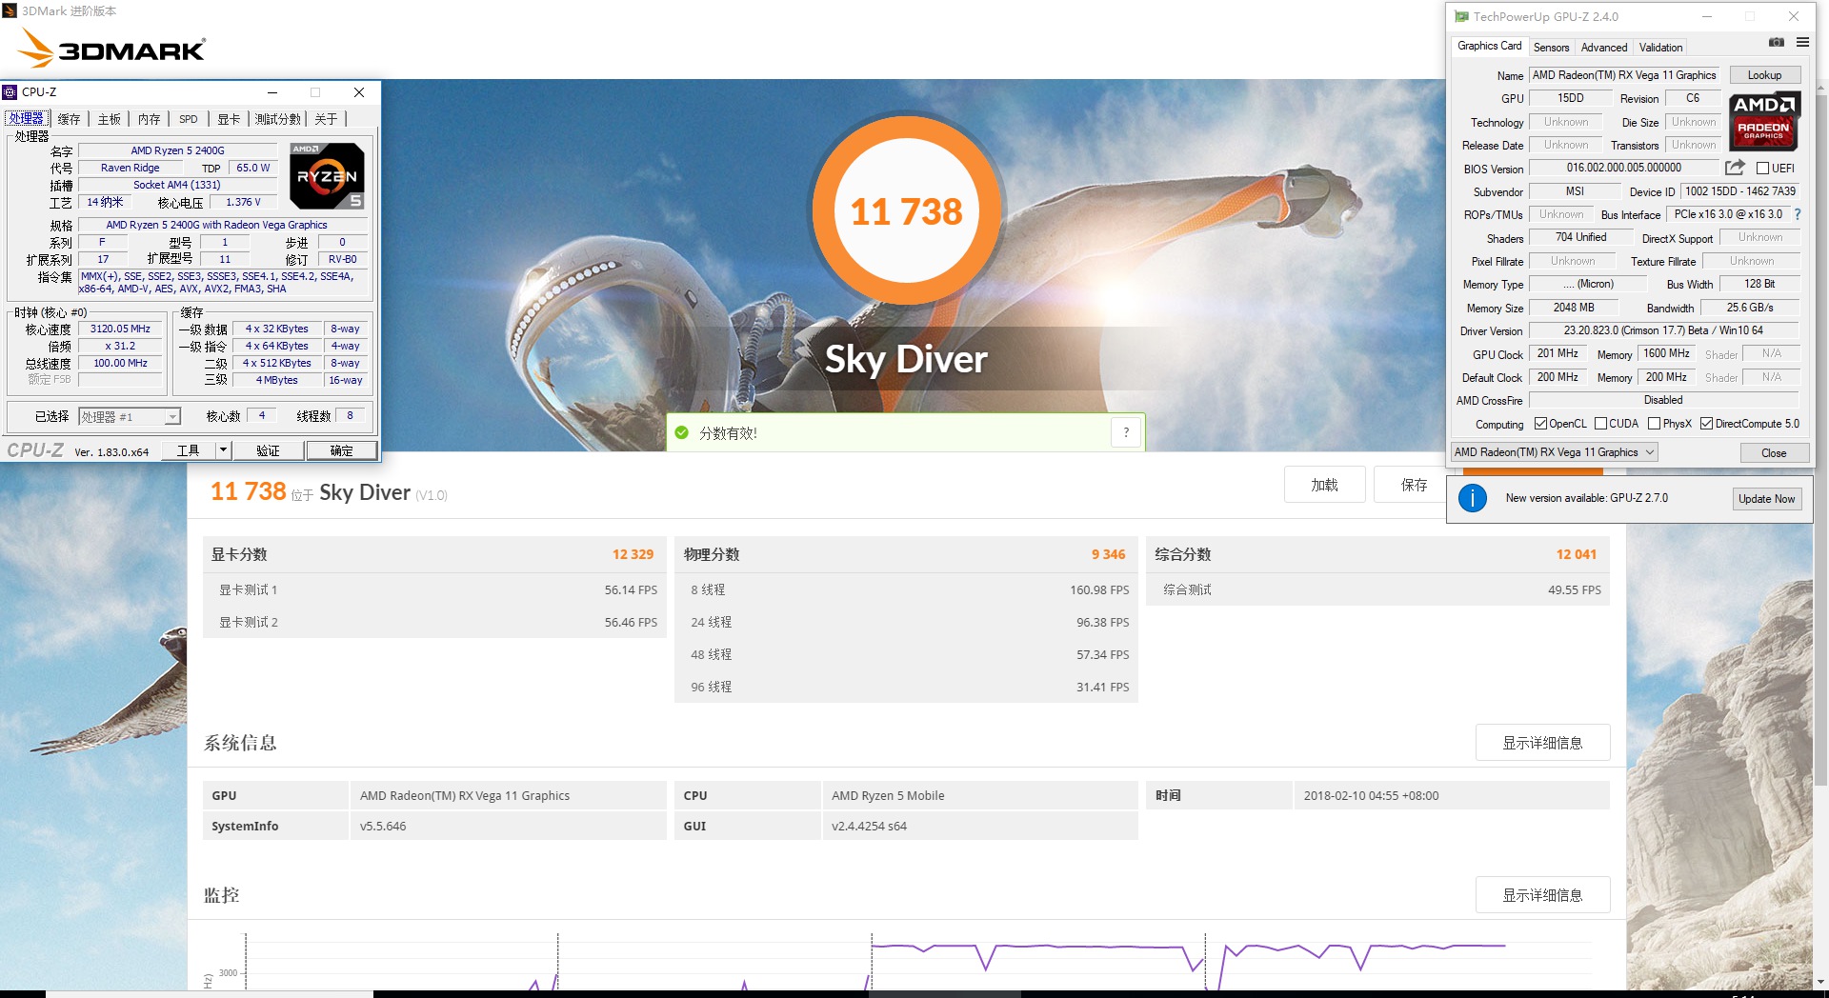The image size is (1829, 998).
Task: Click the Bus Interface question mark in GPU-Z
Action: pos(1798,214)
